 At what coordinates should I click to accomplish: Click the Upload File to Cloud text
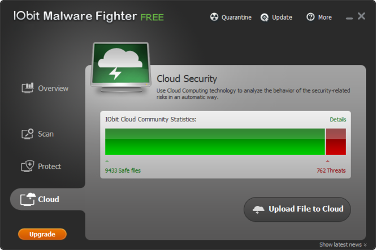tap(306, 209)
